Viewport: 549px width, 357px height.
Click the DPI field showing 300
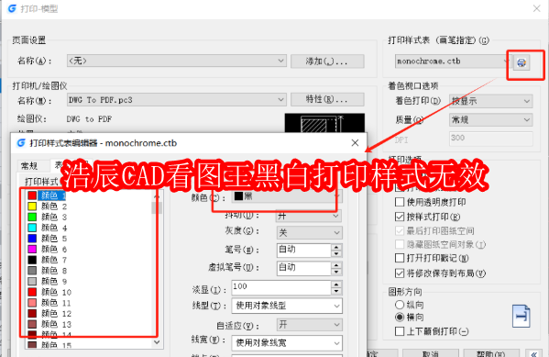tap(491, 139)
